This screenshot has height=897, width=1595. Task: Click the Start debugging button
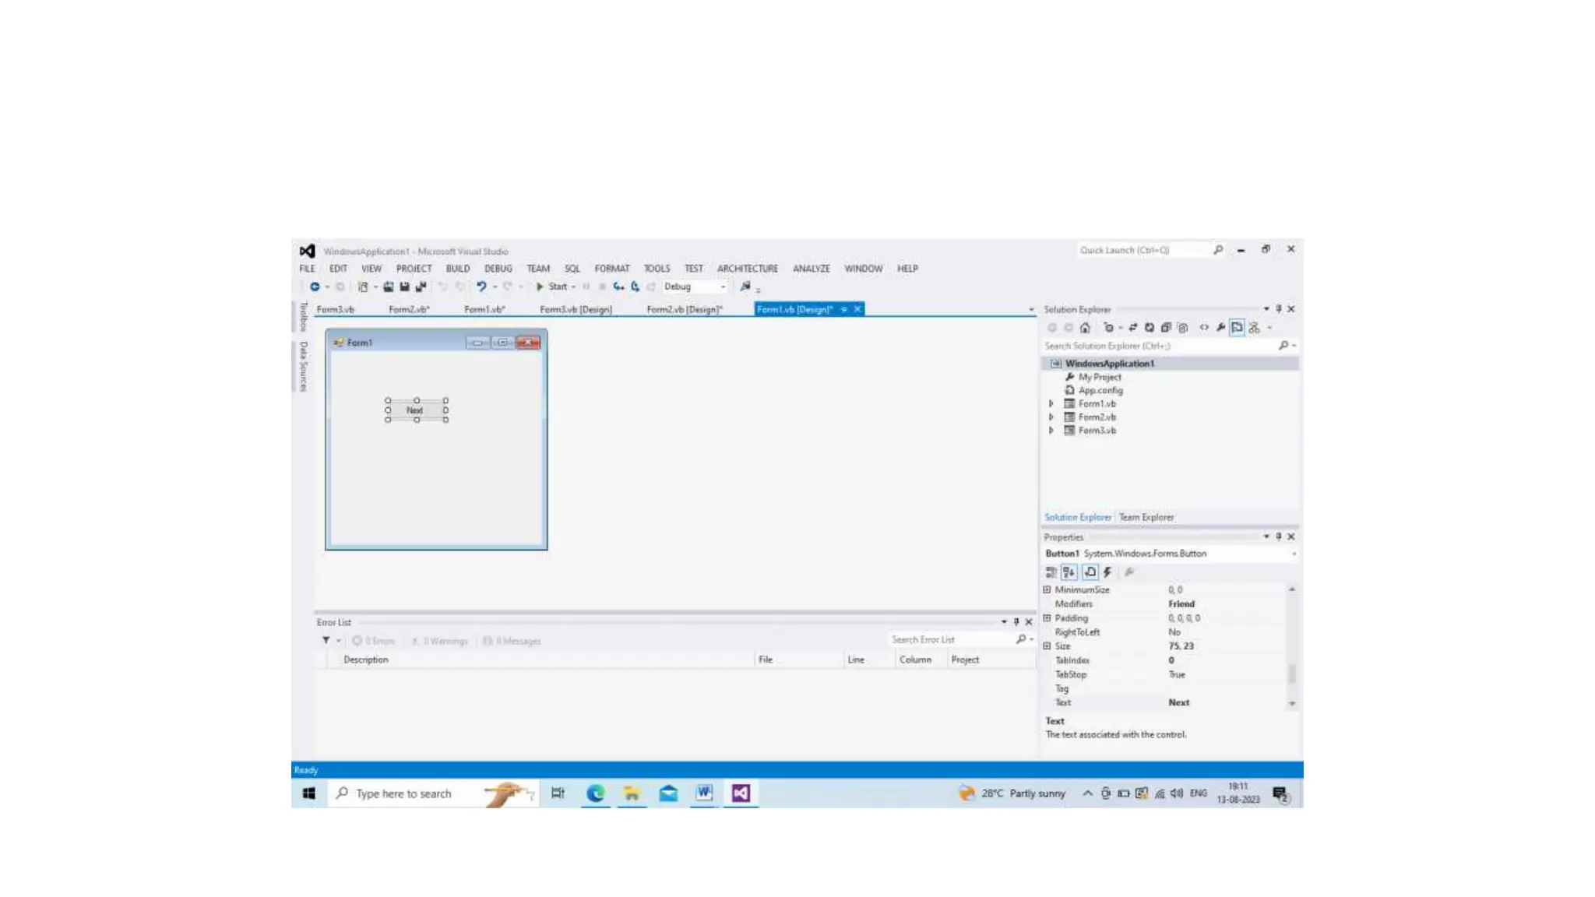coord(551,287)
